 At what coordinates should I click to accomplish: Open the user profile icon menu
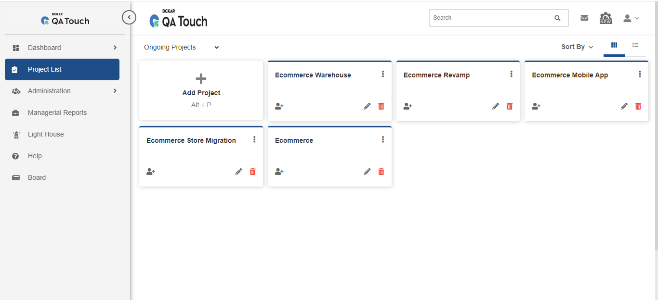click(631, 18)
